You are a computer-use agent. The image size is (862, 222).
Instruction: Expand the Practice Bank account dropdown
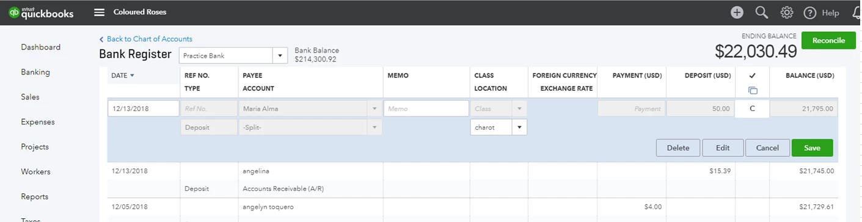pyautogui.click(x=280, y=56)
